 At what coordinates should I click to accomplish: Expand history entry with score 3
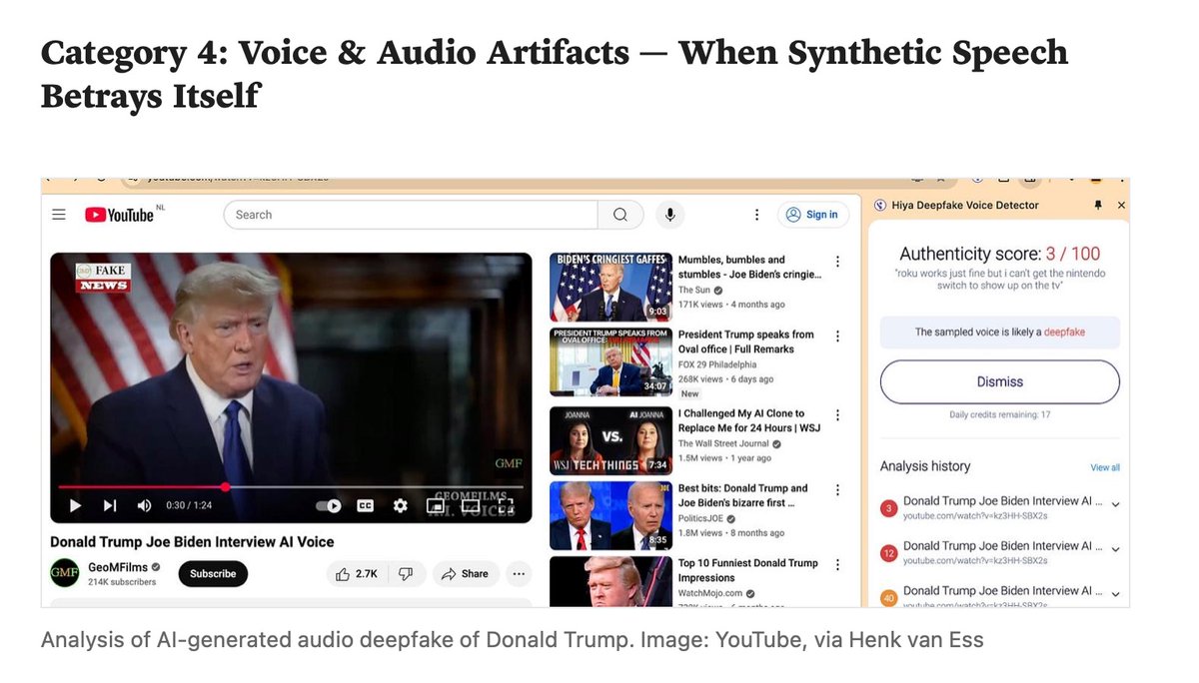click(1115, 505)
